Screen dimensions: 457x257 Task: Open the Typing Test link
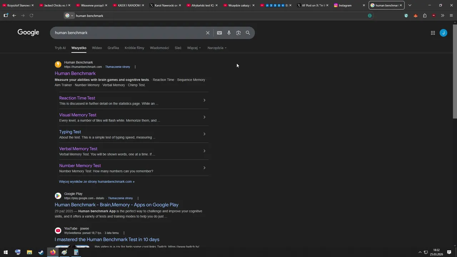(x=70, y=132)
